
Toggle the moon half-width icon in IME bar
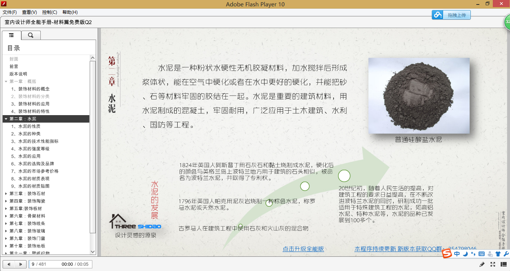[x=465, y=254]
